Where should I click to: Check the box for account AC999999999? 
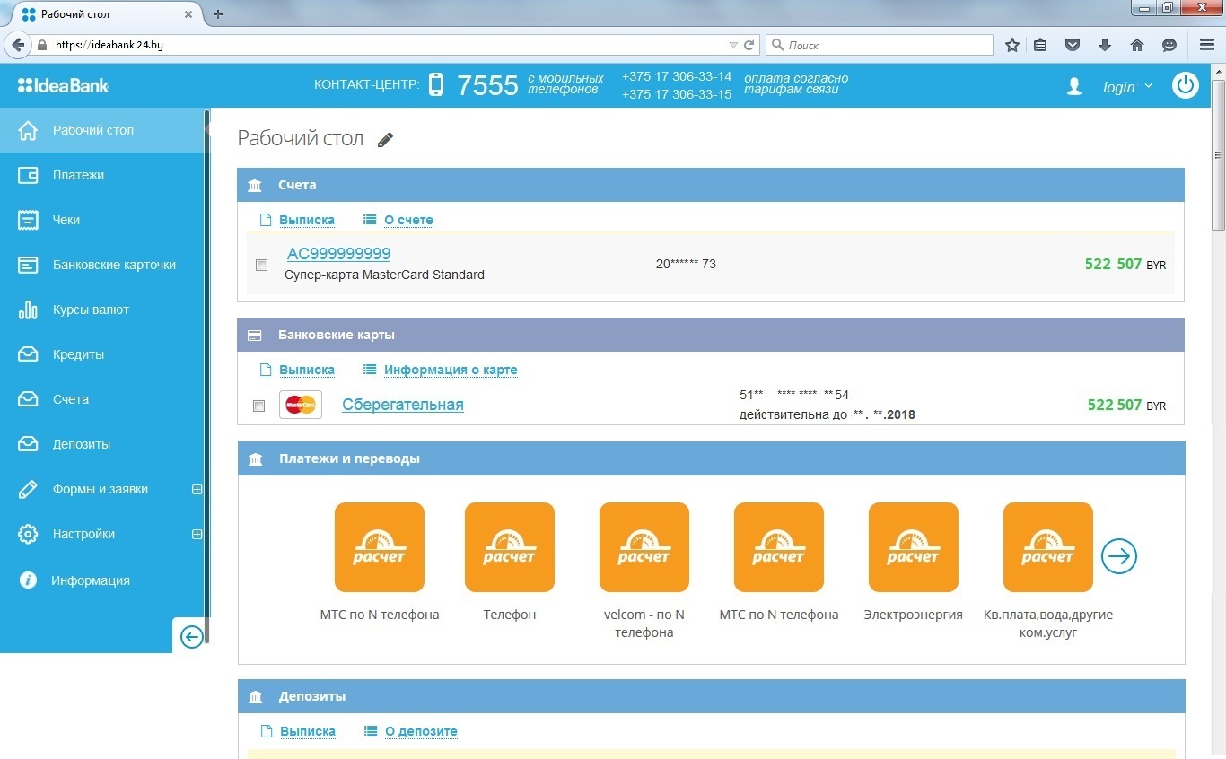pyautogui.click(x=261, y=265)
